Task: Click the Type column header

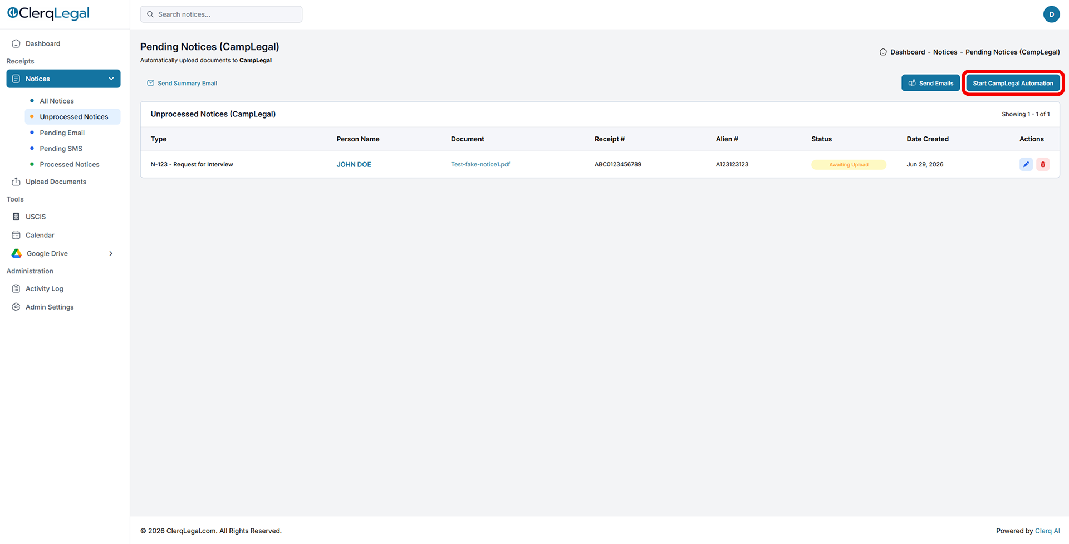Action: (x=159, y=139)
